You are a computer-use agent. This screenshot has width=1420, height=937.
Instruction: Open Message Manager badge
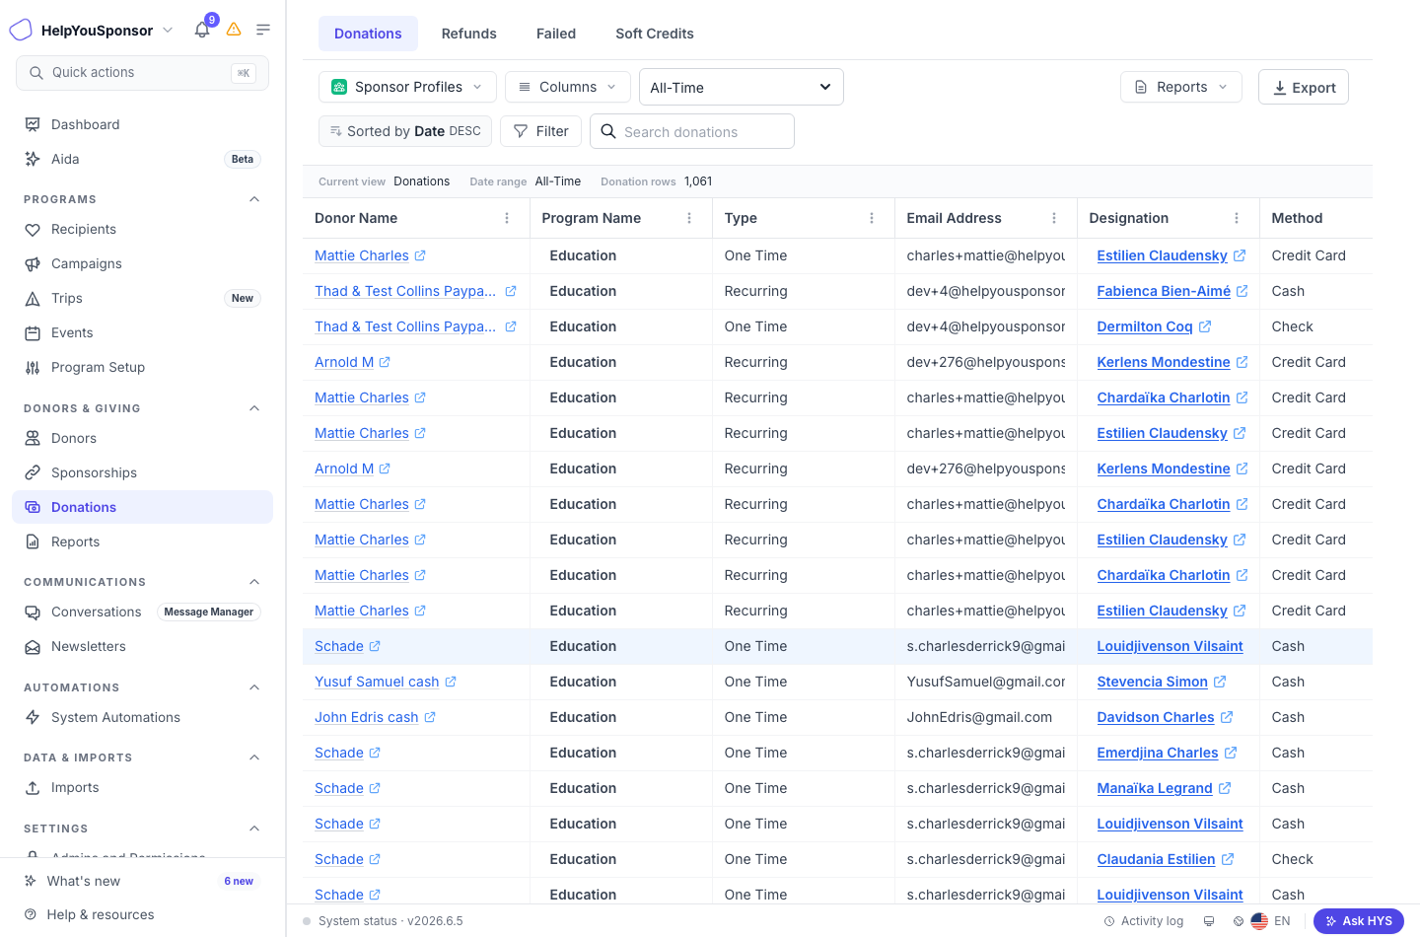point(209,612)
